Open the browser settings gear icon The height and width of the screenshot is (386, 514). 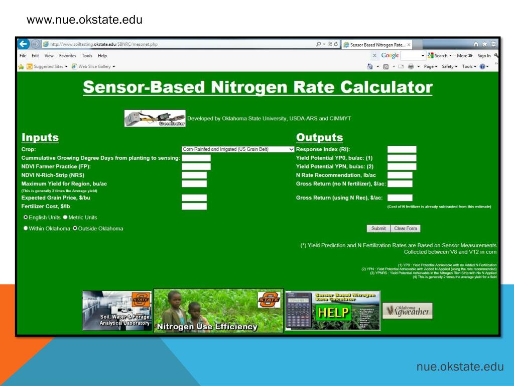coord(493,44)
